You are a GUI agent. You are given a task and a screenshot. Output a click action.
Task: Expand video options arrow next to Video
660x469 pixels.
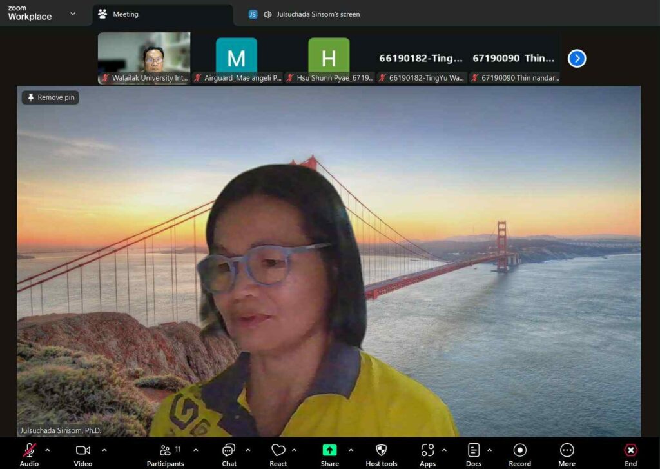(x=104, y=450)
